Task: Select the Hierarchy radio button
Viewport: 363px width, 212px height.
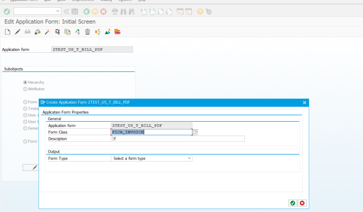Action: [25, 82]
